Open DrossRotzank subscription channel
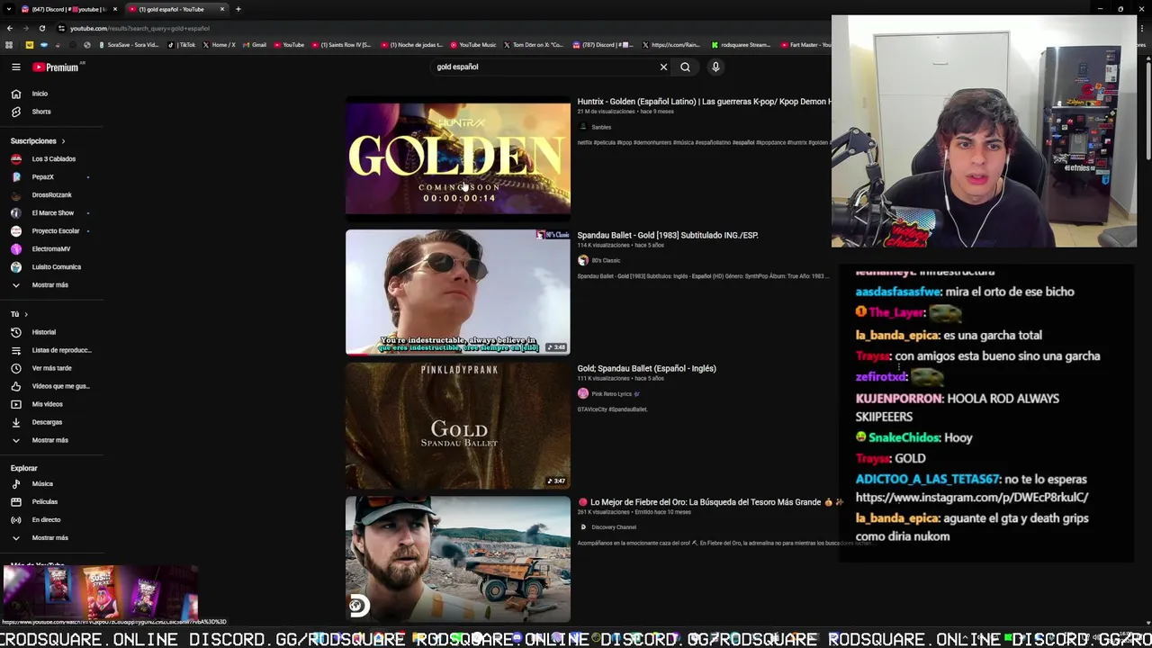The height and width of the screenshot is (648, 1152). coord(51,195)
